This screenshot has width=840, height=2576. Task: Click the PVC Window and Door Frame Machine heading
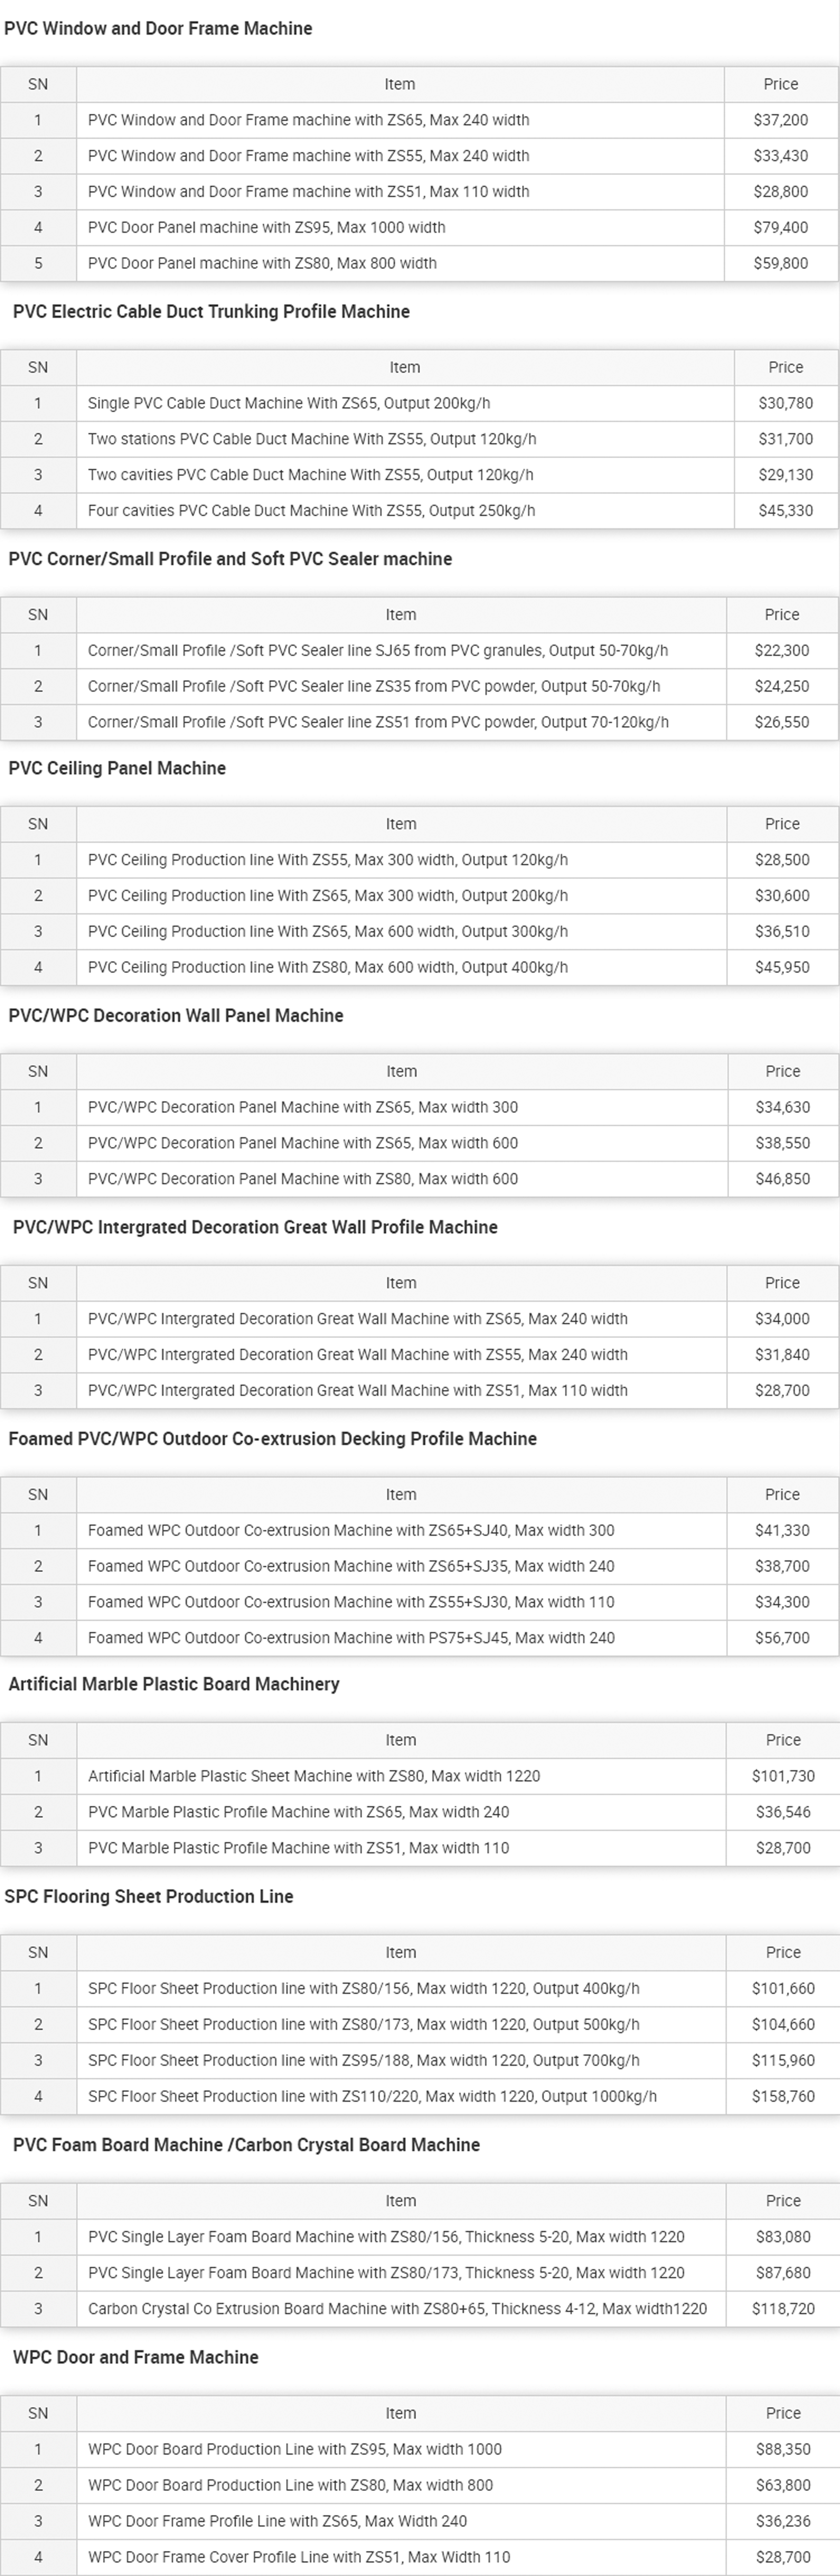[158, 28]
